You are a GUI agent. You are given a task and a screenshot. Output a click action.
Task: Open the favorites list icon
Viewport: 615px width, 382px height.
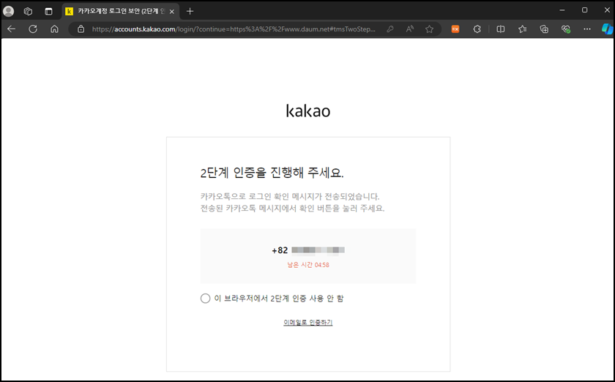point(522,29)
